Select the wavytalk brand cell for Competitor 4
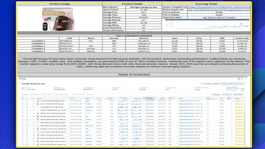Screen dimensions: 265x149 (x=90, y=49)
